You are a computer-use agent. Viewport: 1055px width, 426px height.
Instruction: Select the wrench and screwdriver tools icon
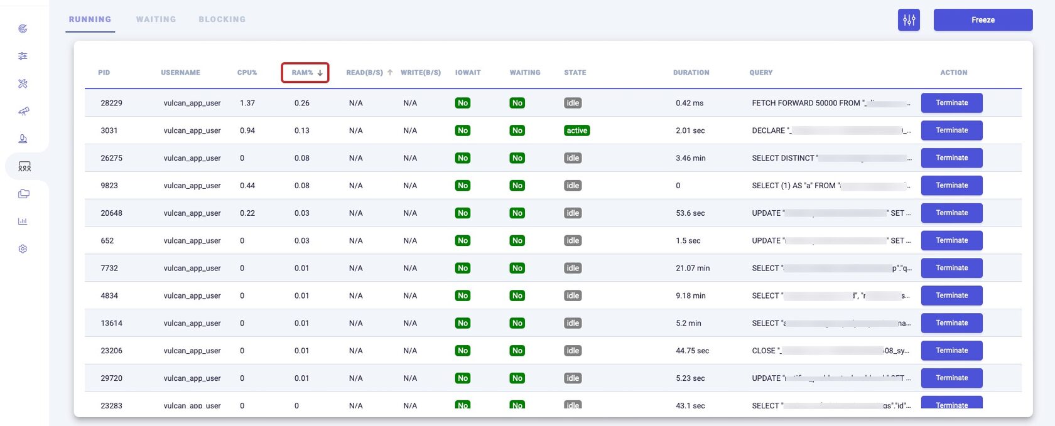[23, 84]
